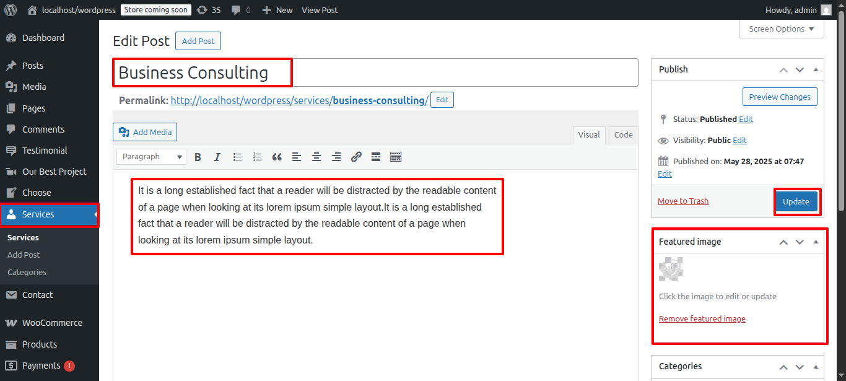Click the featured image thumbnail
The image size is (846, 381).
[x=671, y=269]
